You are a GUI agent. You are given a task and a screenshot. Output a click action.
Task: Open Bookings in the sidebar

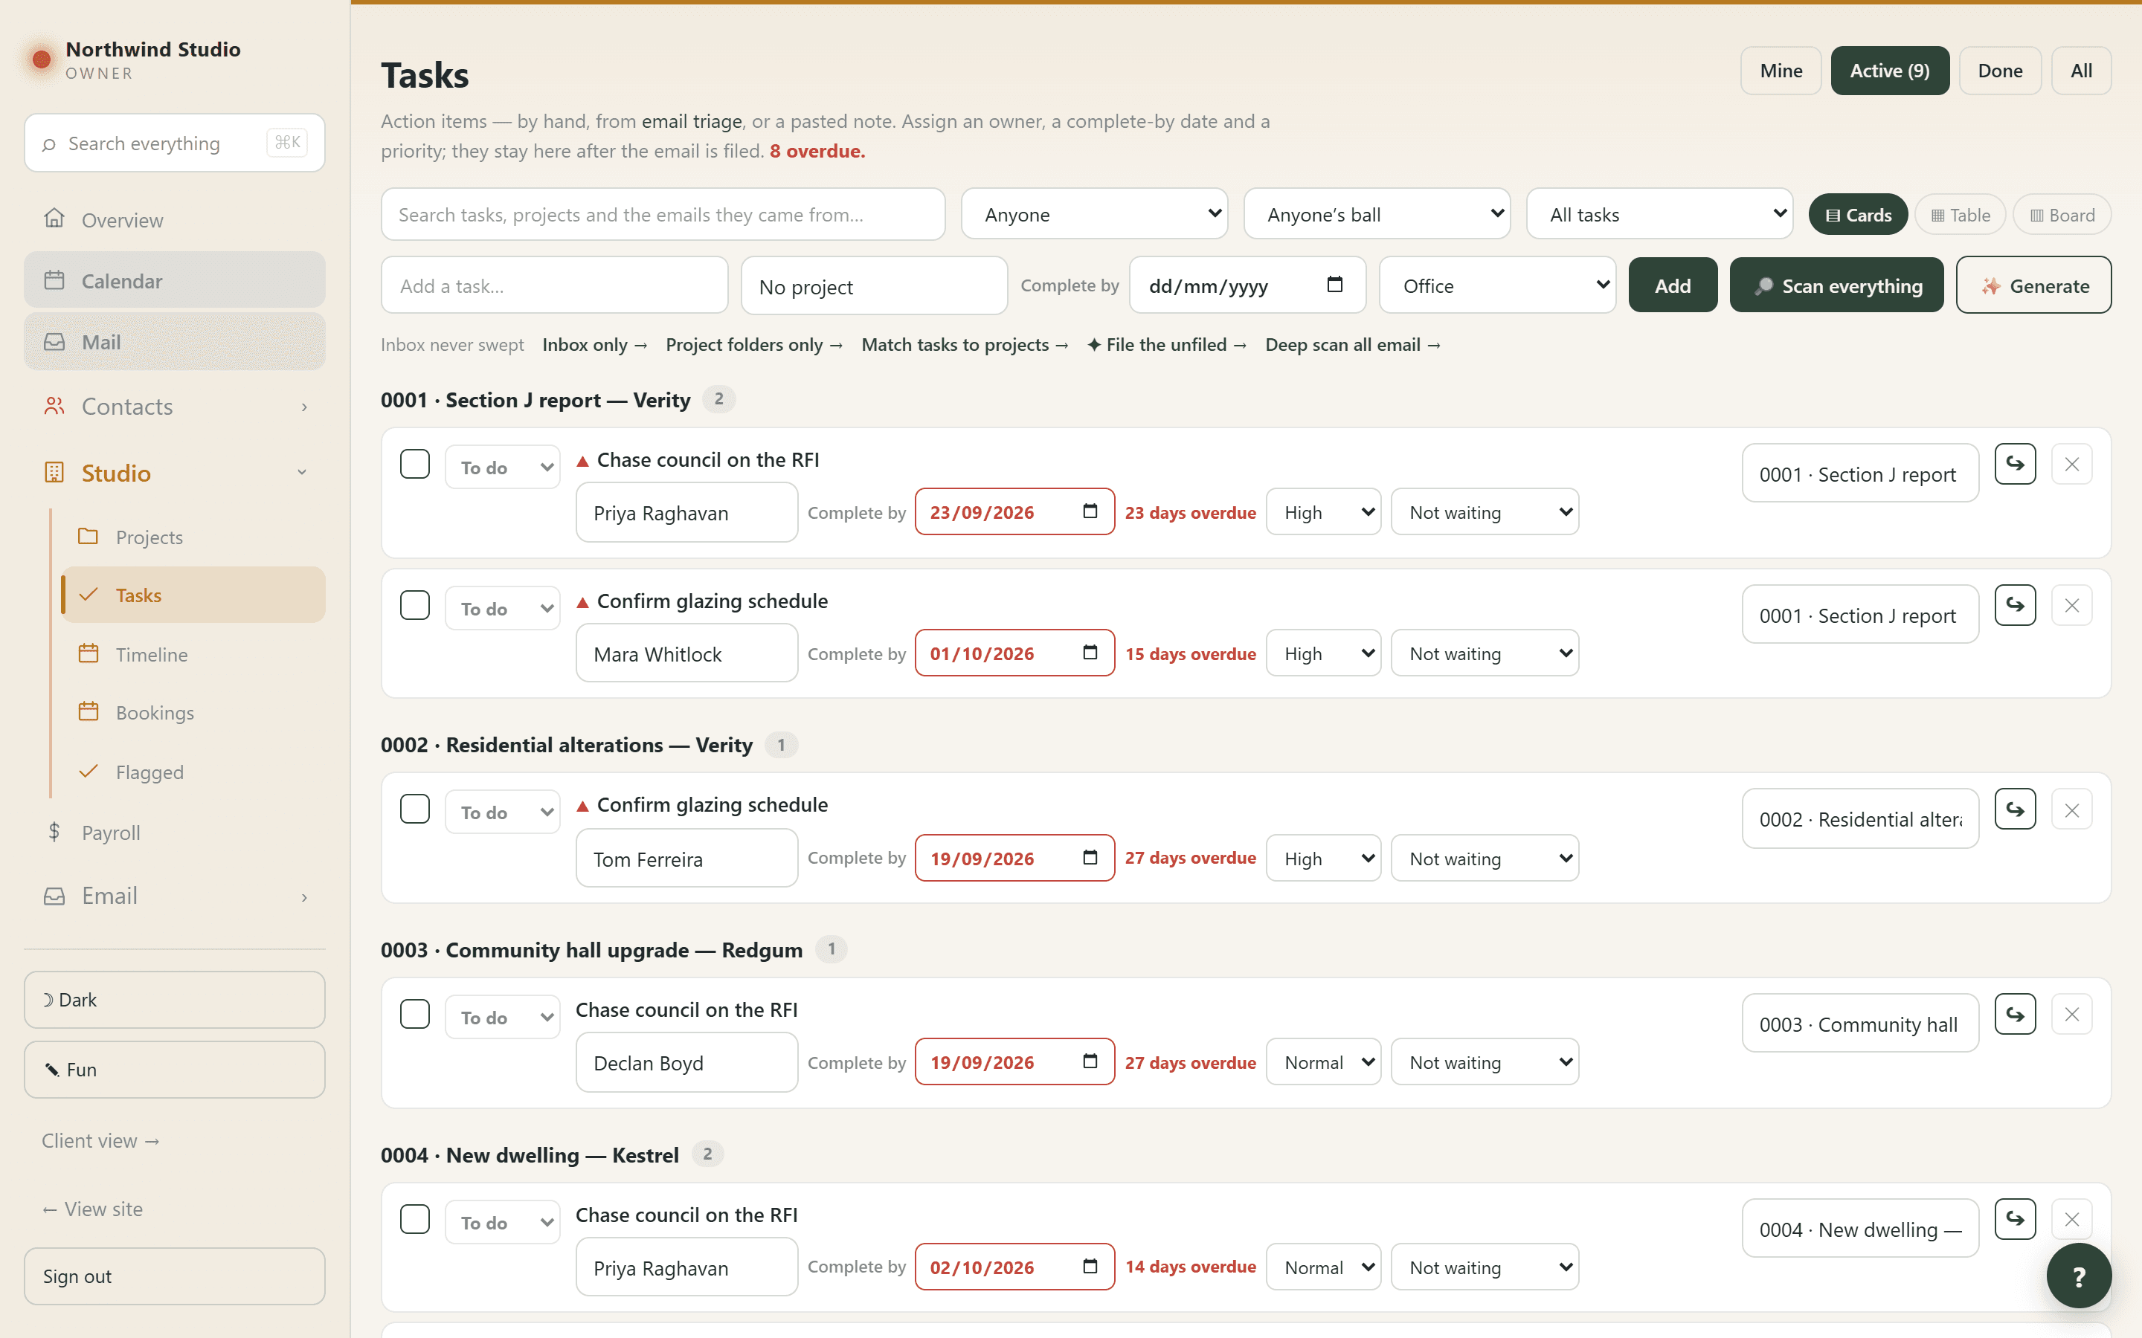click(x=193, y=712)
